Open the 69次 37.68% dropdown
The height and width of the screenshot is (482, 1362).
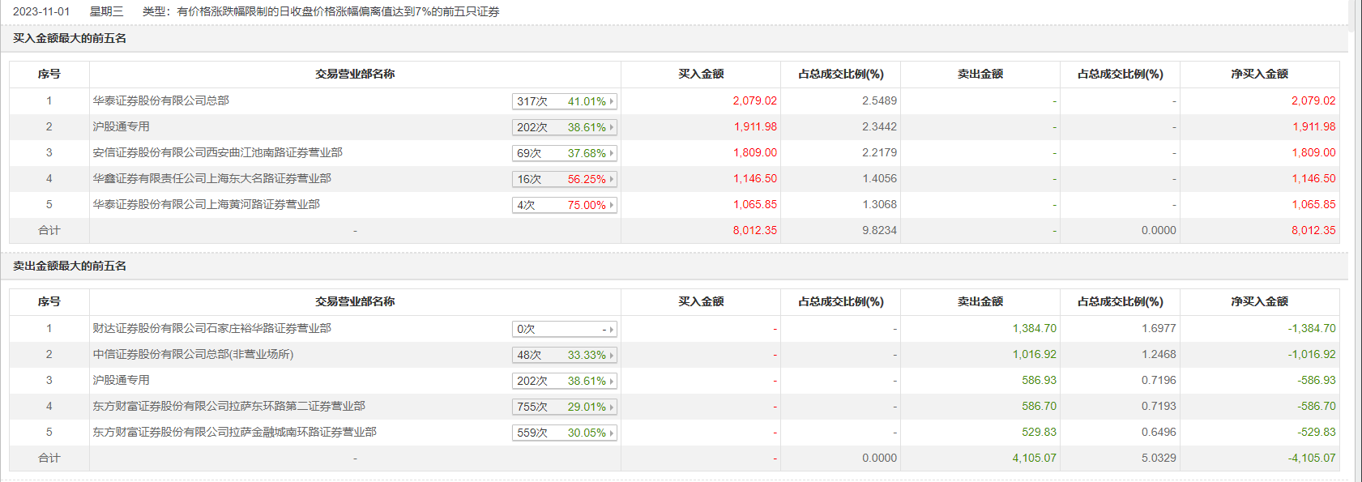click(x=565, y=153)
